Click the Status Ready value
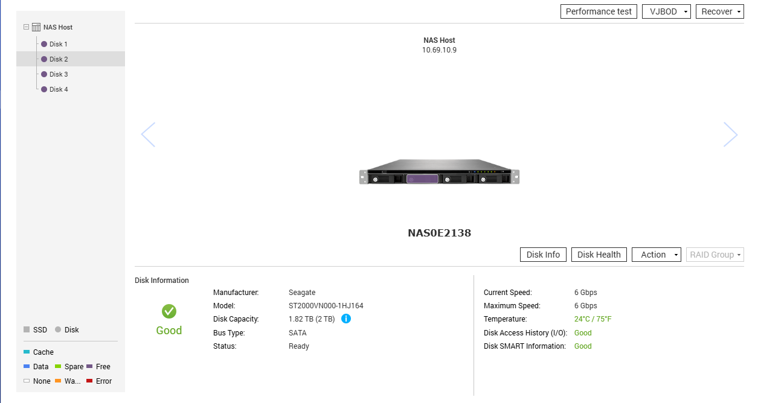Image resolution: width=758 pixels, height=403 pixels. (x=299, y=346)
